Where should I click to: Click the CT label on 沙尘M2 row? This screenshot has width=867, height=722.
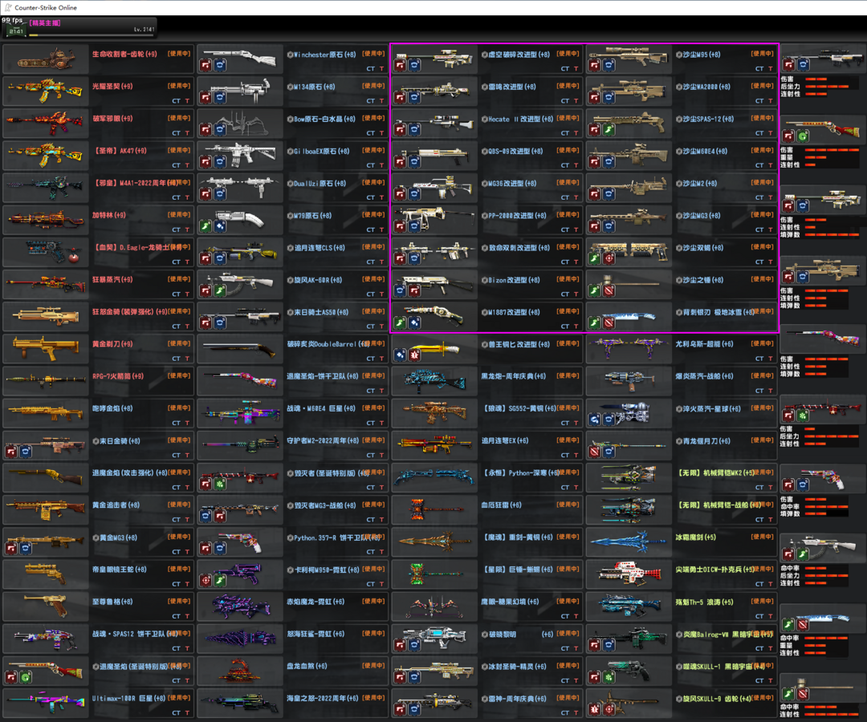759,197
